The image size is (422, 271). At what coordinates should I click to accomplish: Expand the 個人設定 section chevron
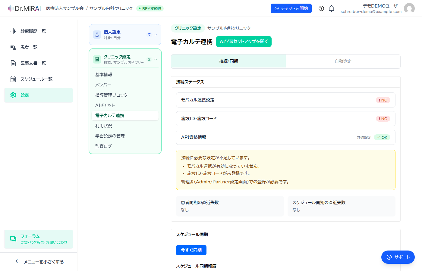(156, 35)
